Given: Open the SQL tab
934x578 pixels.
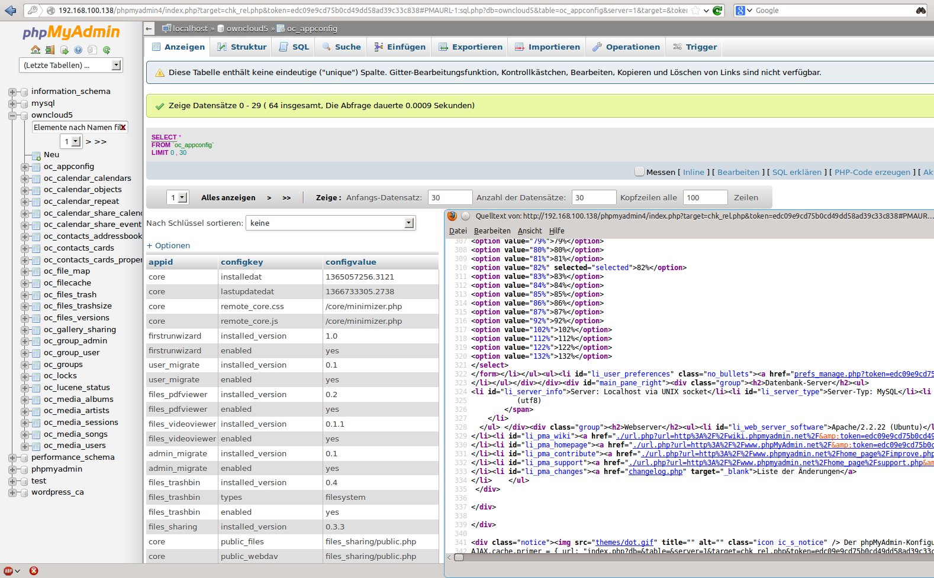Looking at the screenshot, I should tap(294, 47).
